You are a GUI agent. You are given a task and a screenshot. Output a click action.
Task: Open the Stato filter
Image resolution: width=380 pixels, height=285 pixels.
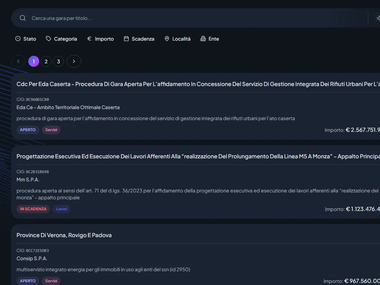(26, 39)
